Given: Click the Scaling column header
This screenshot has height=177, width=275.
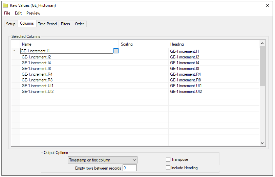Looking at the screenshot, I should (x=144, y=44).
